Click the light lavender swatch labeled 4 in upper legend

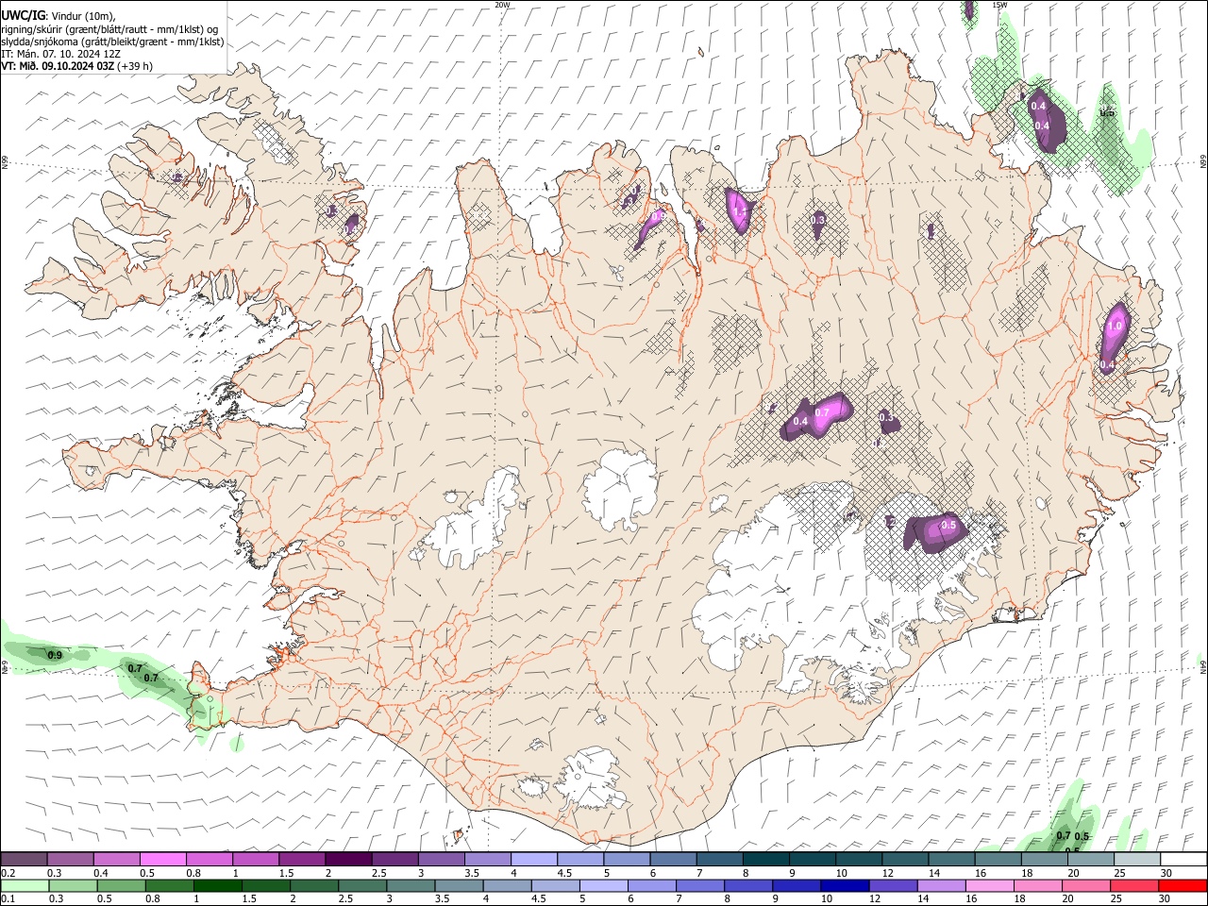pos(533,859)
